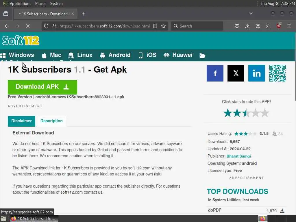Close the 1K Subscribers tab
This screenshot has height=222, width=296.
[73, 14]
